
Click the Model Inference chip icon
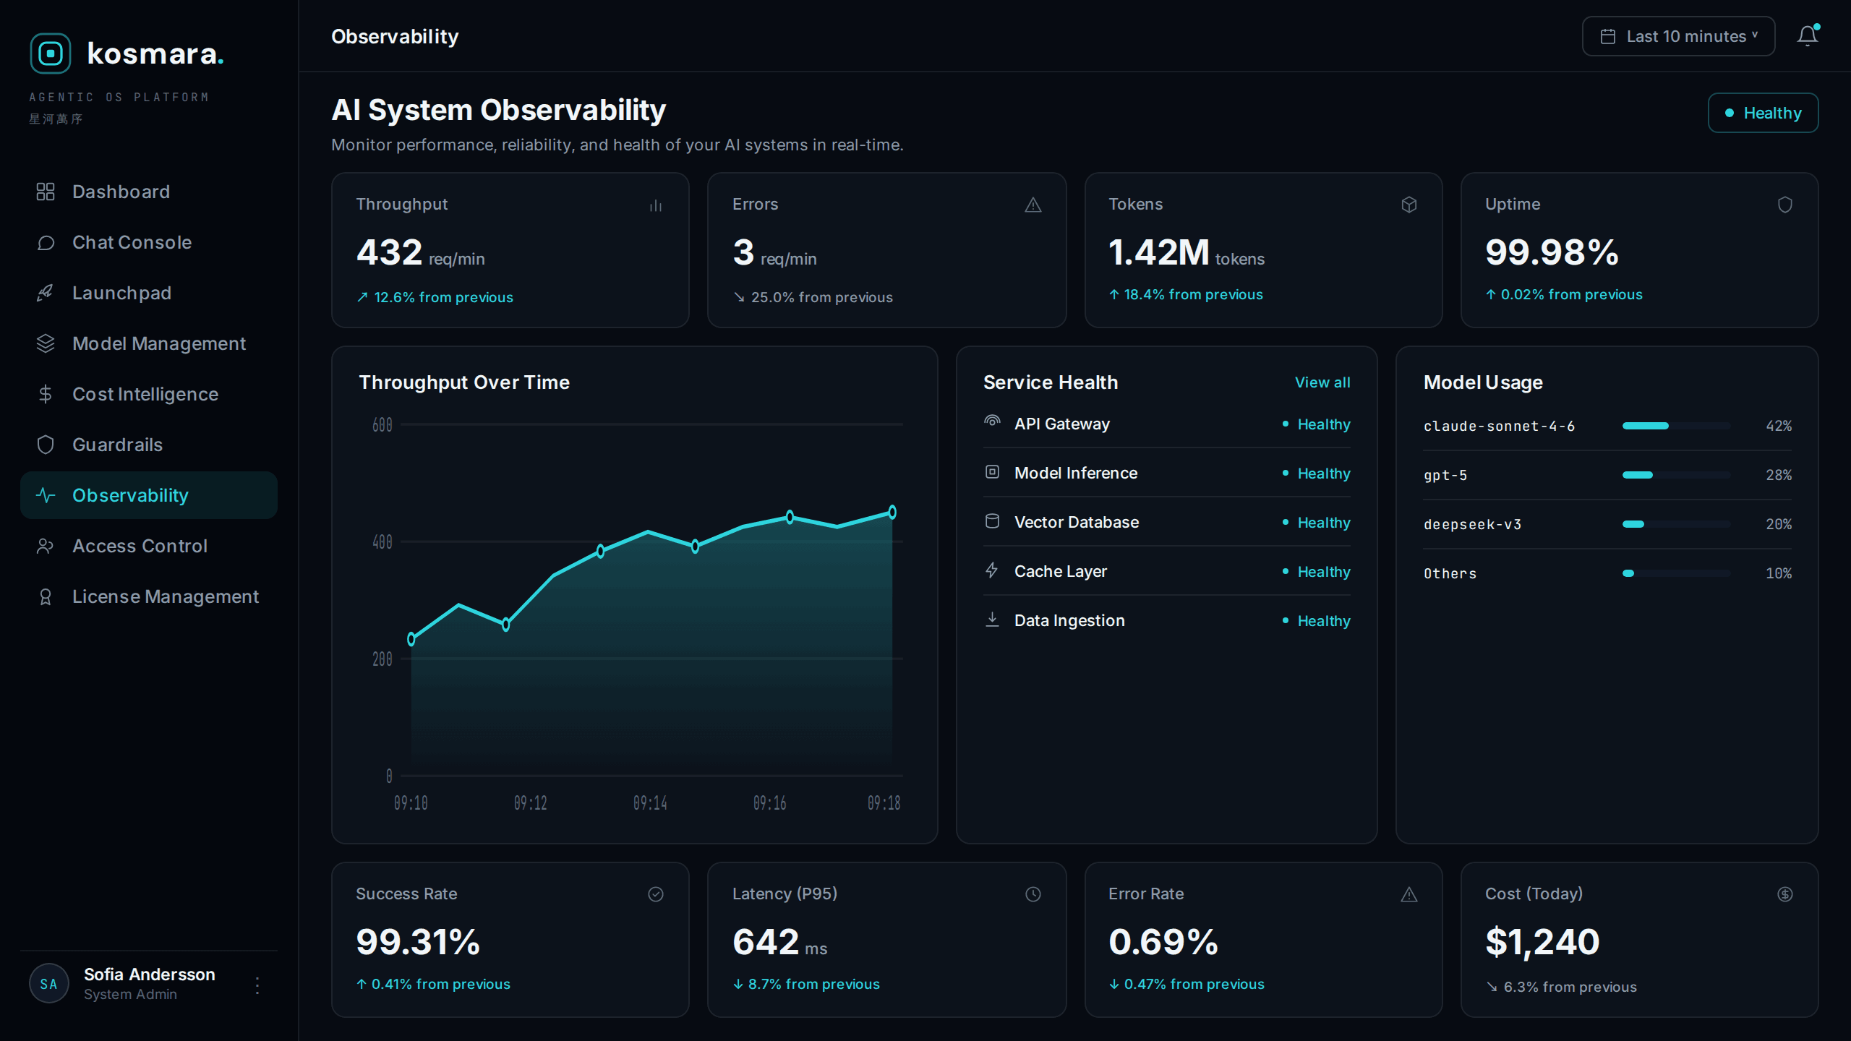tap(993, 472)
